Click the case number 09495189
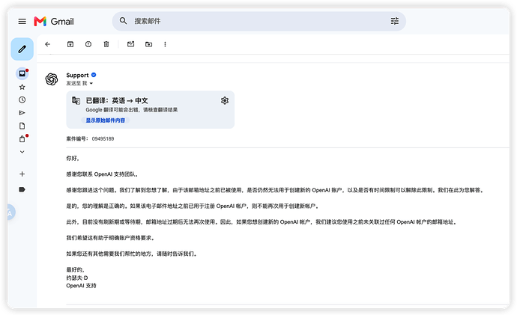This screenshot has height=315, width=517. 103,138
